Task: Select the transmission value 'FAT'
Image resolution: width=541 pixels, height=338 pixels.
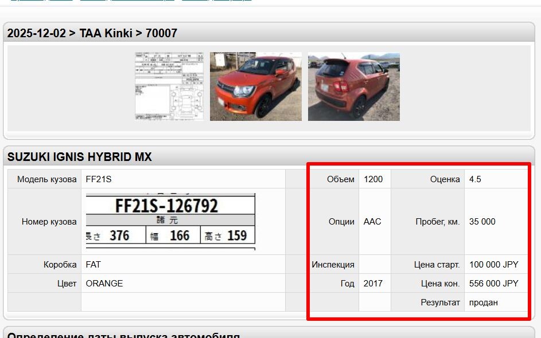Action: coord(93,265)
